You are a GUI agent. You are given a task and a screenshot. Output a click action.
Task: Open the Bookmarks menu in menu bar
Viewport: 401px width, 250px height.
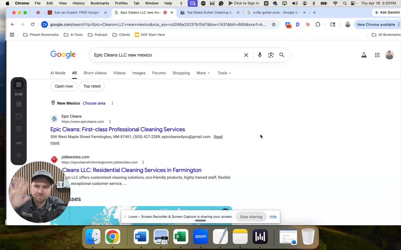coord(100,3)
